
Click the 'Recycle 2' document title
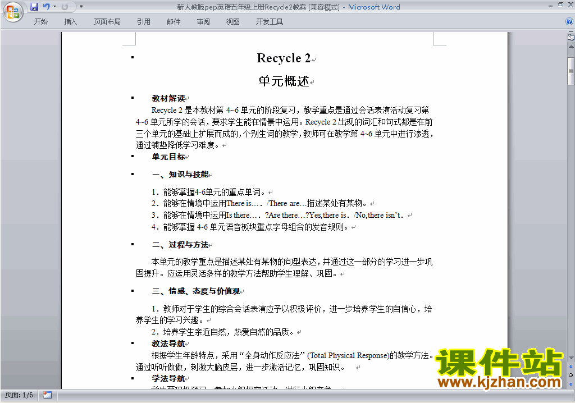coord(284,58)
